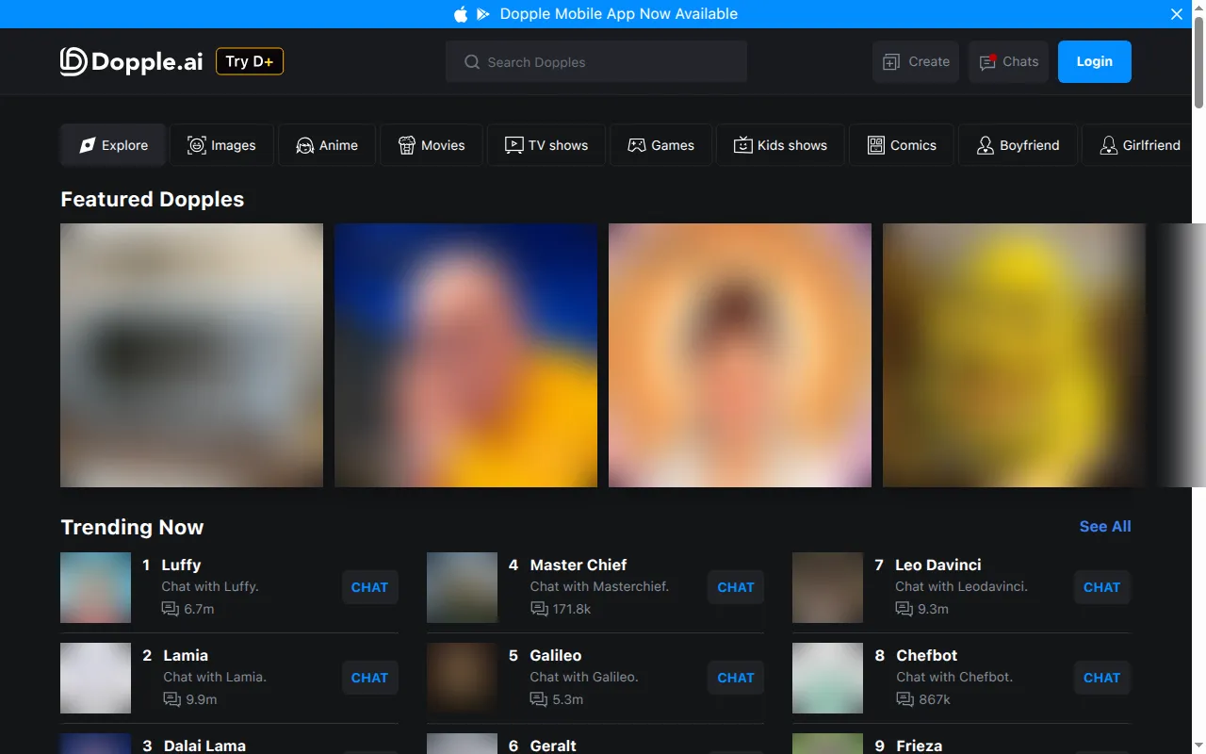Click the Create plus icon
This screenshot has width=1206, height=754.
click(x=890, y=62)
